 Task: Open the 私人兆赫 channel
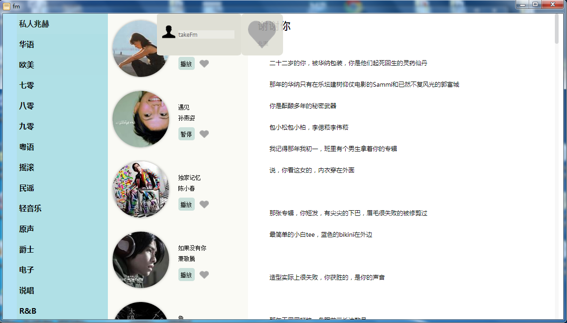click(34, 24)
